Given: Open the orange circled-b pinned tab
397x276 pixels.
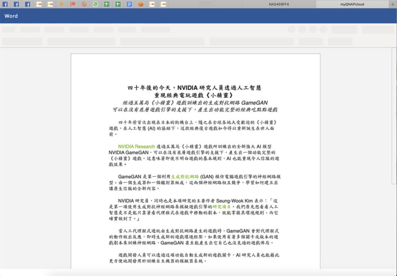Looking at the screenshot, I should [84, 4].
